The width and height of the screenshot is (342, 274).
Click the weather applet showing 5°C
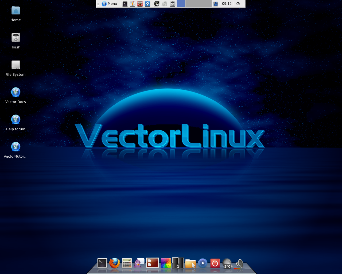pos(227,264)
